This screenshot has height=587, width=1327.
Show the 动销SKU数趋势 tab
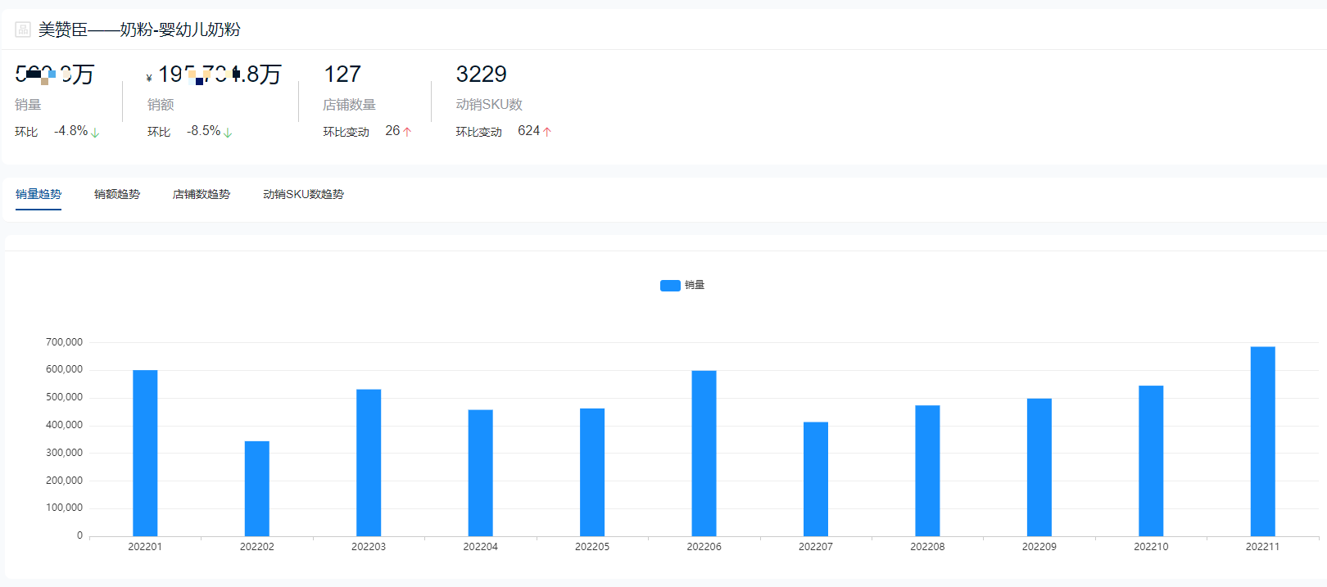coord(303,194)
